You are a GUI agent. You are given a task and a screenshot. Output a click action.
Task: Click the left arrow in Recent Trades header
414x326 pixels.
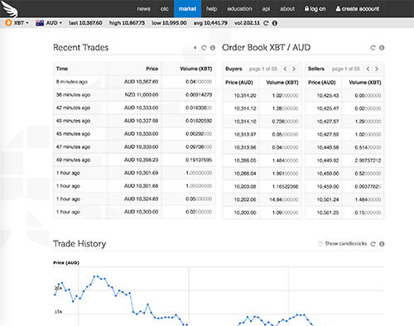pos(195,48)
